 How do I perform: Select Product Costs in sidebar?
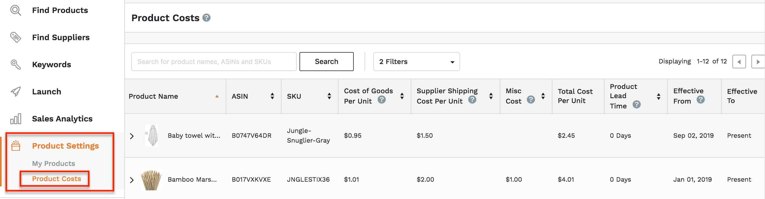[56, 179]
